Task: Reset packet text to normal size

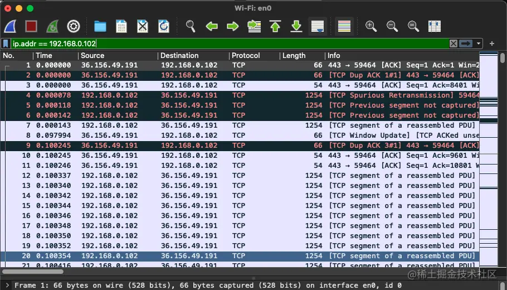Action: click(413, 26)
